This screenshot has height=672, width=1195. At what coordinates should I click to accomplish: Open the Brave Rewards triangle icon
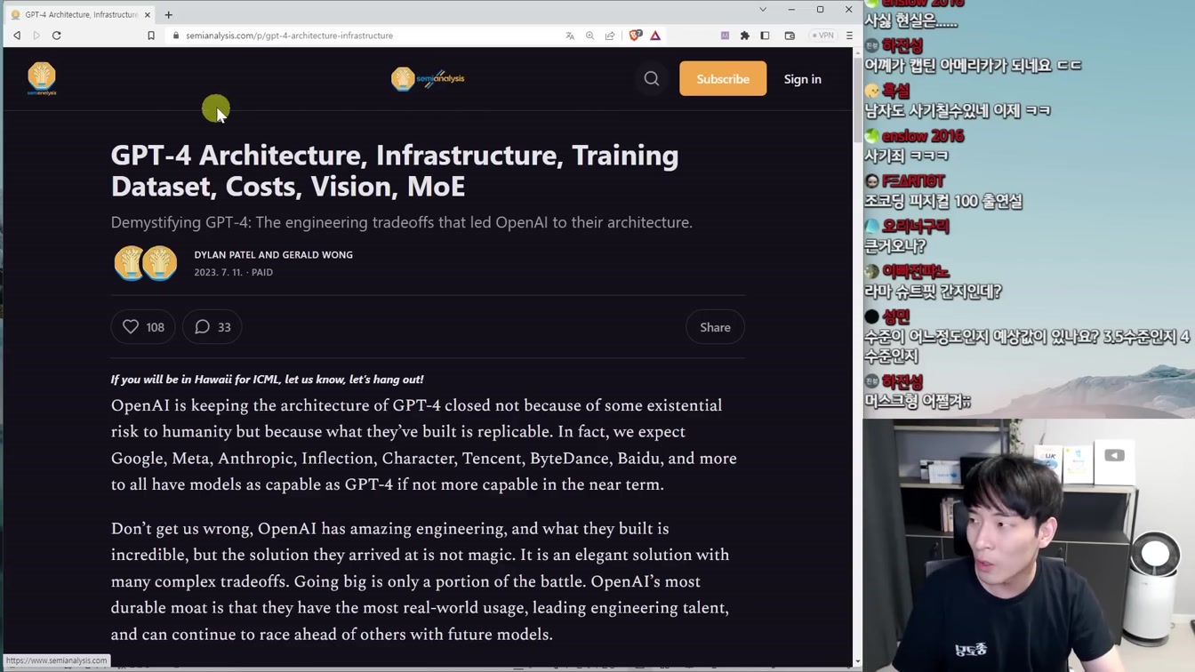(655, 36)
